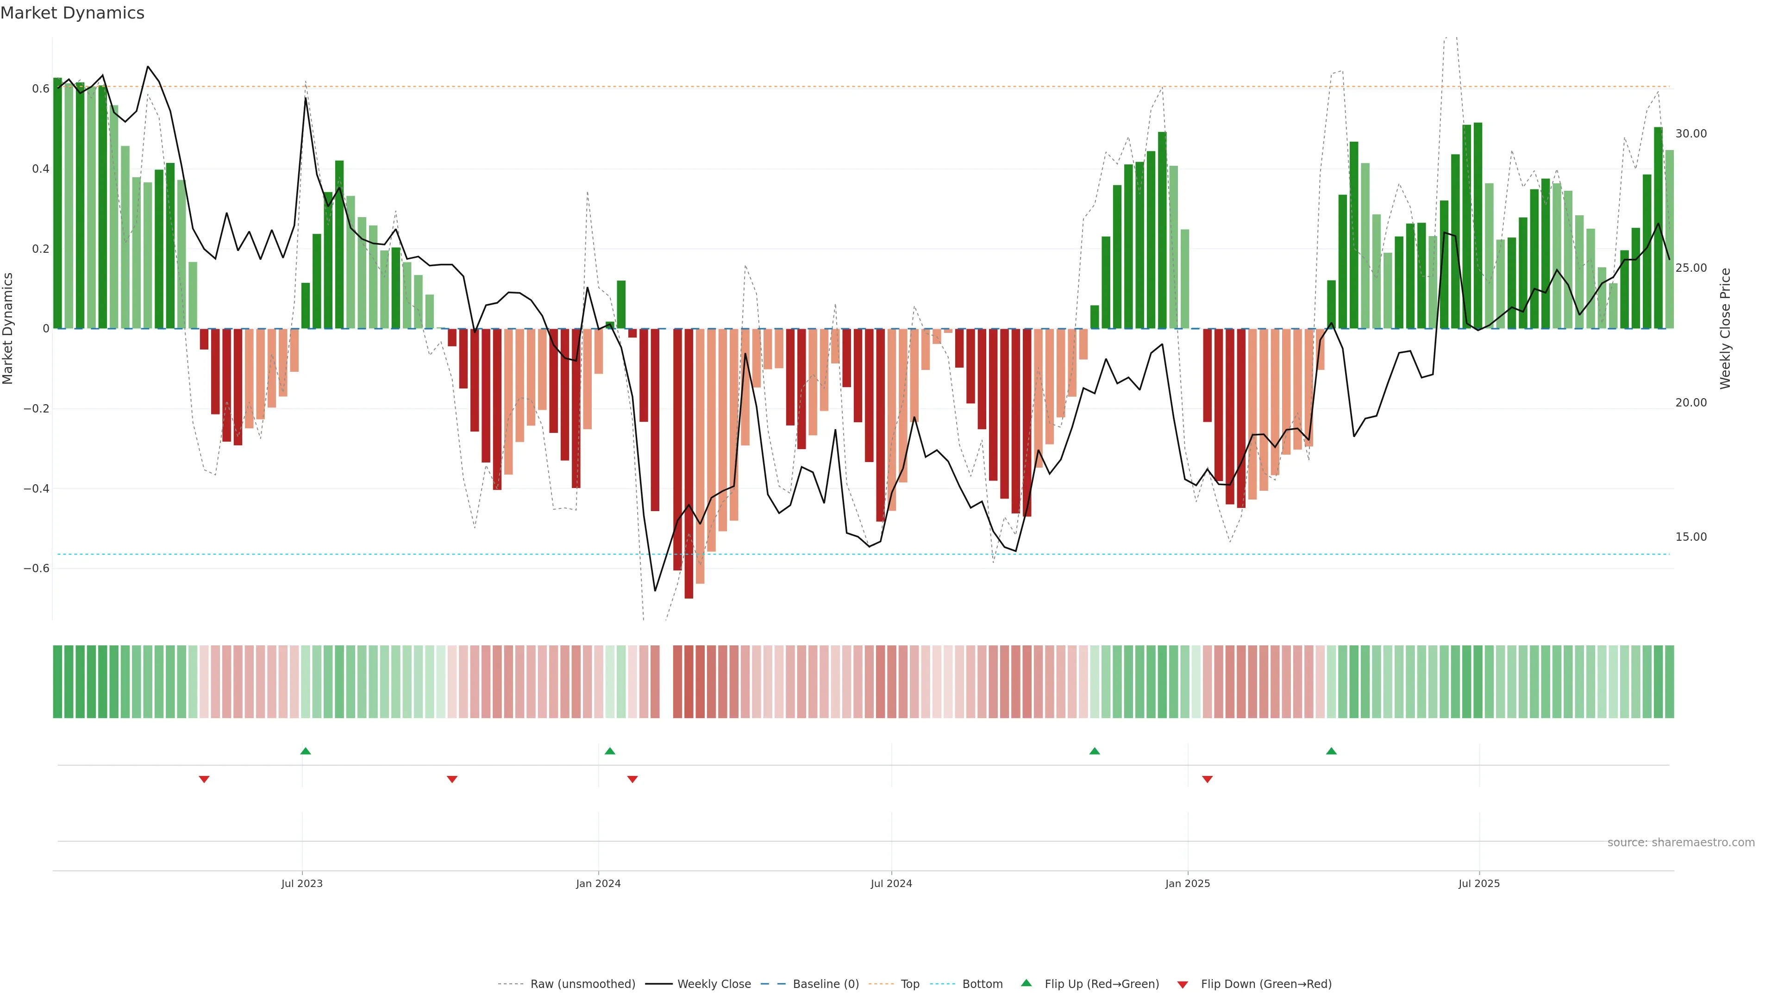Click the green flip-up triangle just after Jan 2024
This screenshot has height=1000, width=1778.
[x=609, y=751]
